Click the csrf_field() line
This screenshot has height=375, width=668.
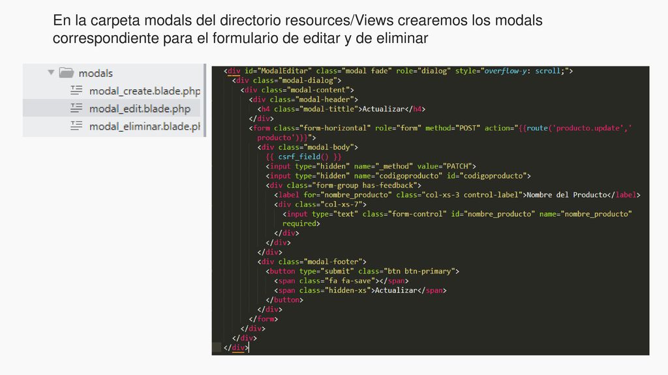point(303,156)
